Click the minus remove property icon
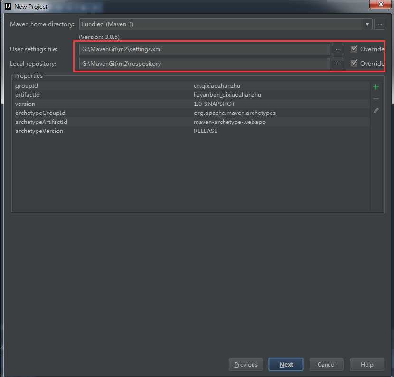Screen dimensions: 394x377 (x=376, y=99)
